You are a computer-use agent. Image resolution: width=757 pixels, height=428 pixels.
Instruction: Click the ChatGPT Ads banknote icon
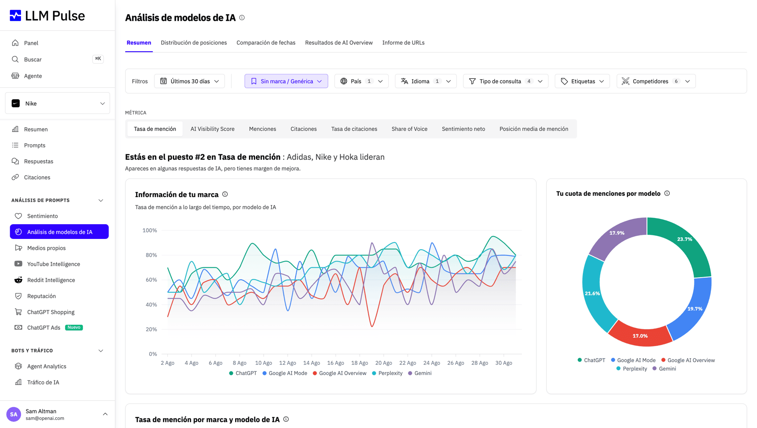click(x=18, y=327)
